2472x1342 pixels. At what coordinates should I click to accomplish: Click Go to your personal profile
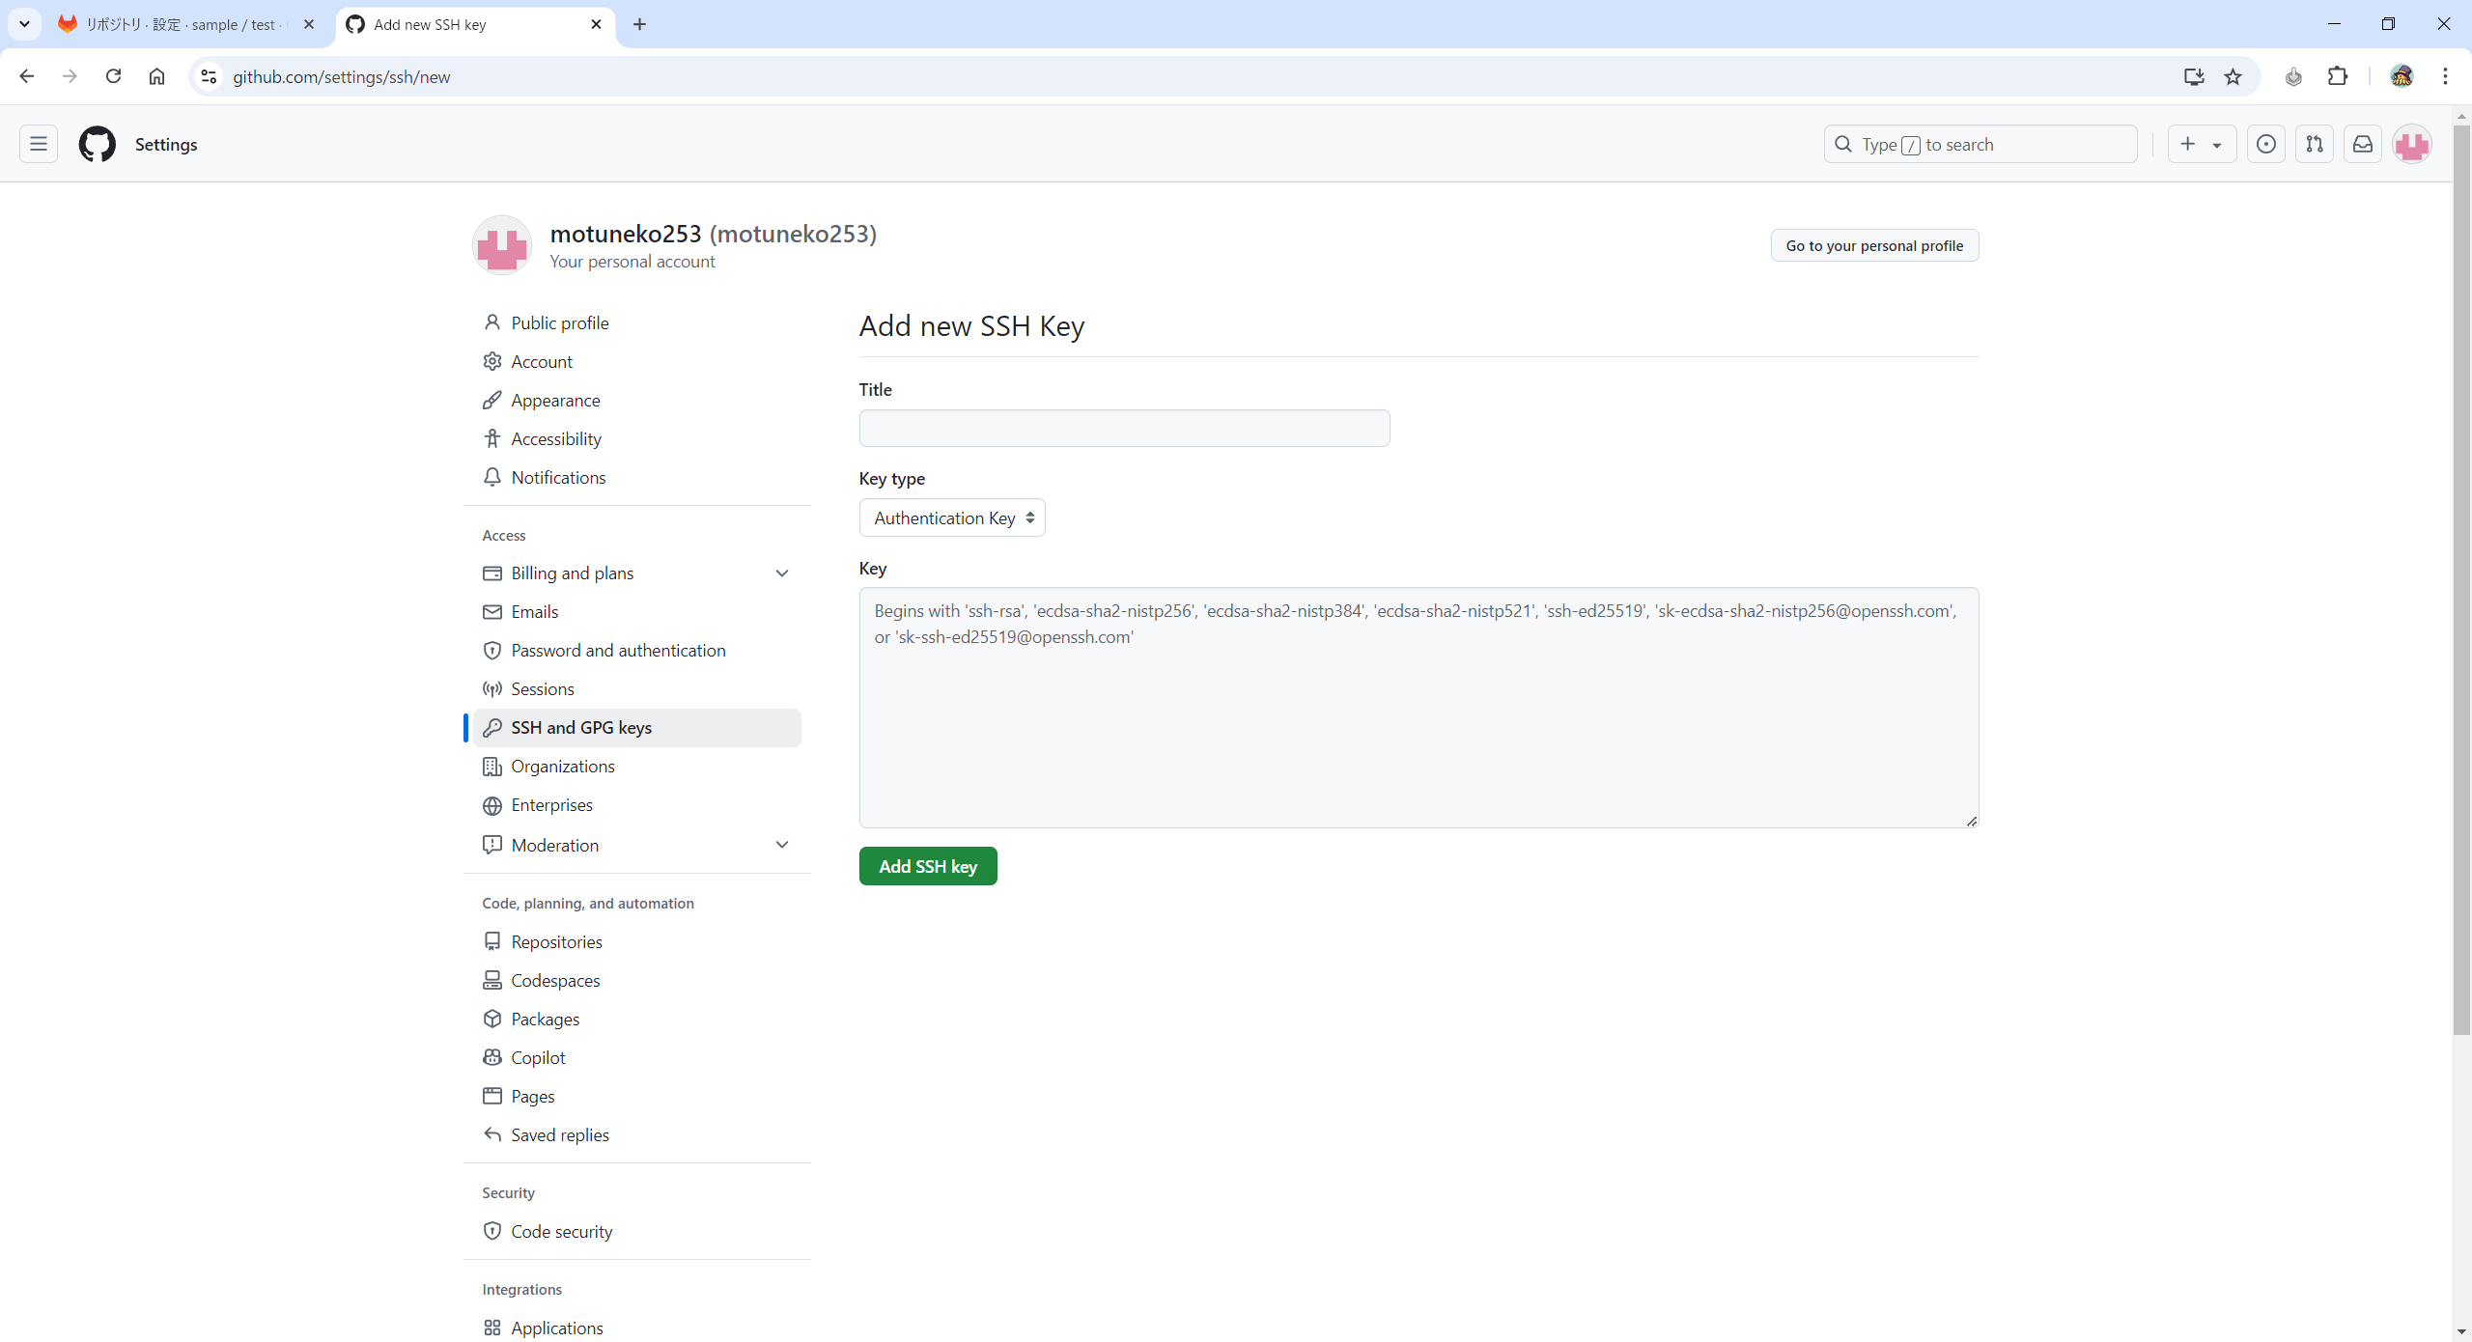1873,244
